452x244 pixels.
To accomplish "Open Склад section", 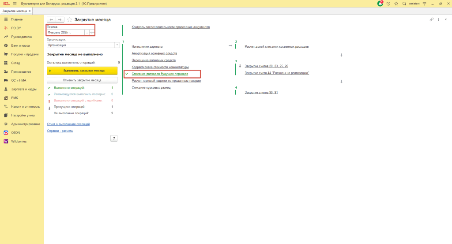I will pos(15,63).
